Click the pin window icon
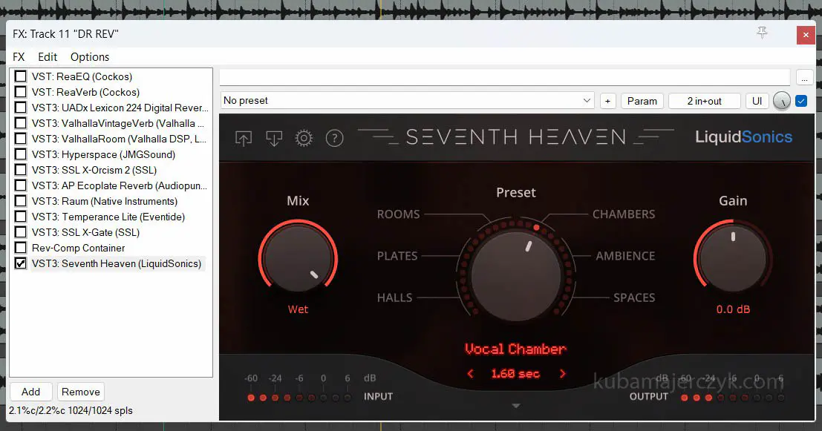Image resolution: width=822 pixels, height=431 pixels. (x=761, y=33)
